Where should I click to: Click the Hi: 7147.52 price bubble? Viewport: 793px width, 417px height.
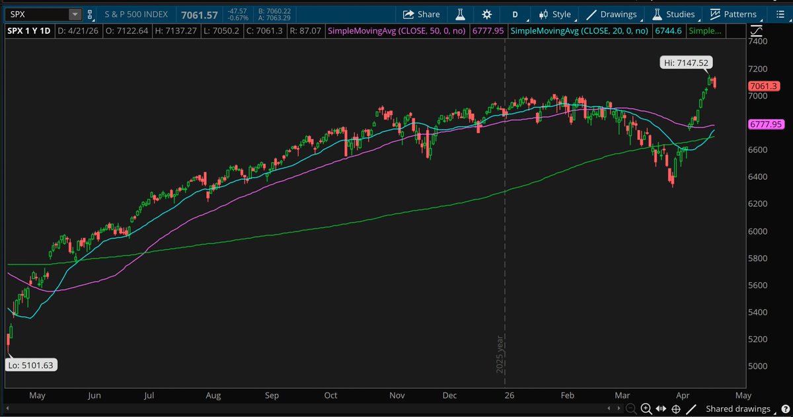pyautogui.click(x=685, y=63)
